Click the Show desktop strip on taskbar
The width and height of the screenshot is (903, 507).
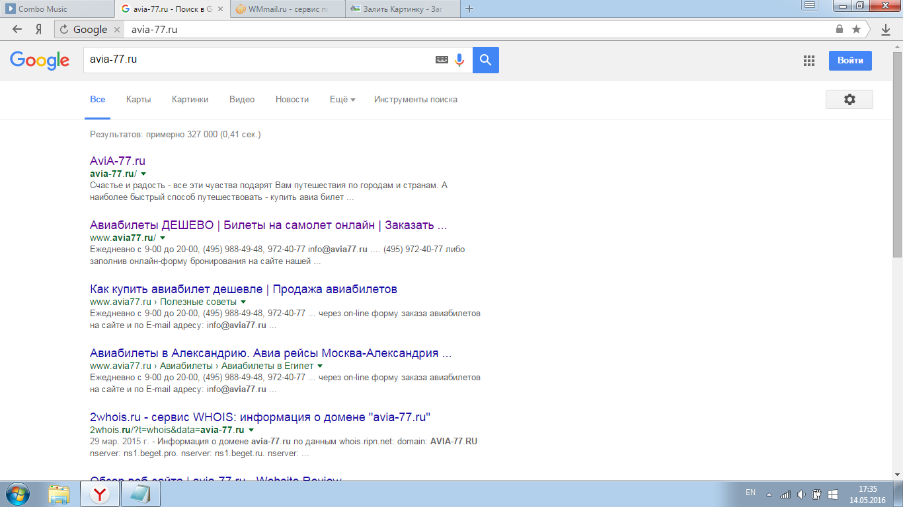pos(898,494)
